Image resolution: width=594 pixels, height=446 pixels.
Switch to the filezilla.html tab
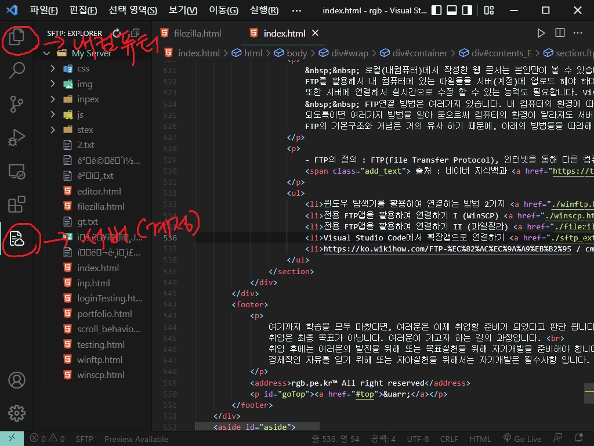[x=198, y=34]
